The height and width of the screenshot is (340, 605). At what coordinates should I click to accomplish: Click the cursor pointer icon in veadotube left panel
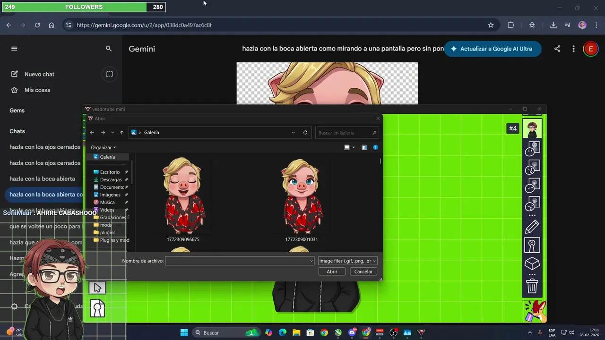click(x=97, y=288)
